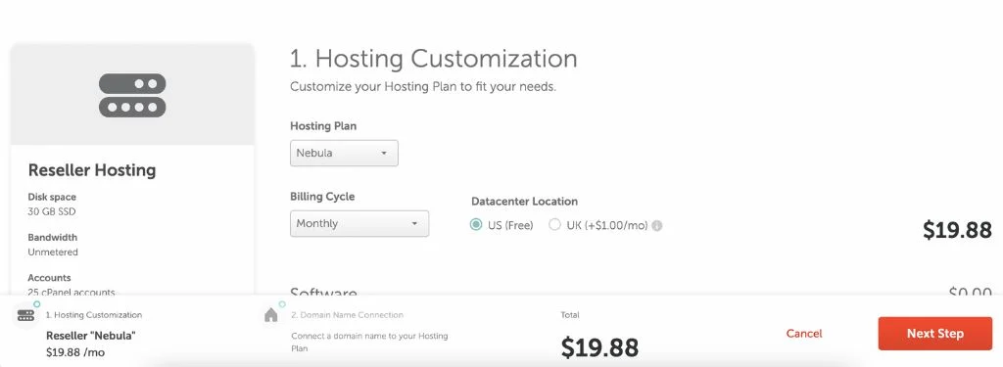Click the teal status dot on house step icon

(282, 304)
